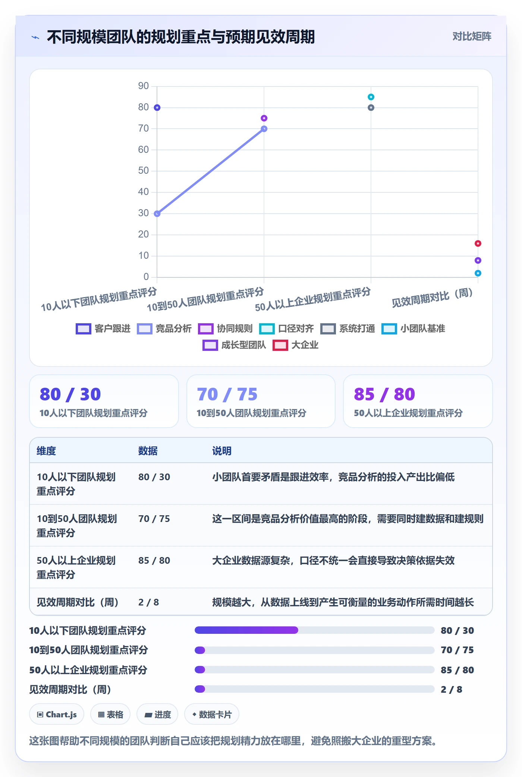Click the 表格 tag
Image resolution: width=522 pixels, height=777 pixels.
click(110, 714)
